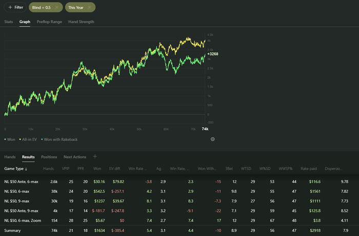
Task: Toggle the Won line in legend
Action: pyautogui.click(x=10, y=139)
